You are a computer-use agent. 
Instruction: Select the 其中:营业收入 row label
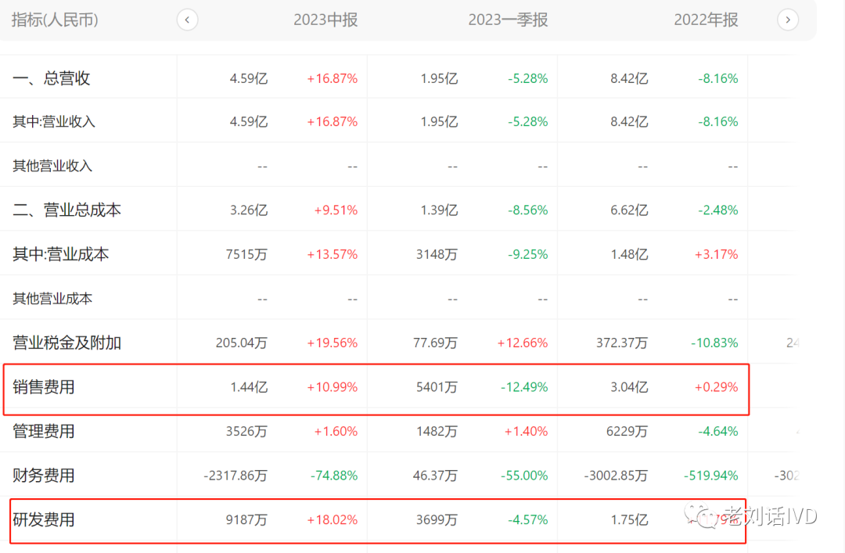click(54, 122)
